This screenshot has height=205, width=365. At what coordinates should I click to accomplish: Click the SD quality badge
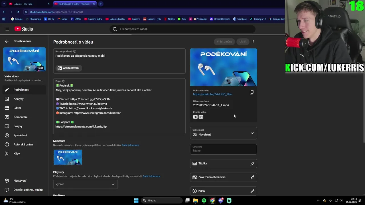[x=195, y=117]
